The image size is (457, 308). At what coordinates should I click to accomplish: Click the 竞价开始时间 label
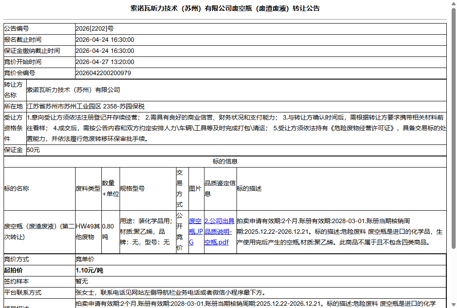pos(23,62)
